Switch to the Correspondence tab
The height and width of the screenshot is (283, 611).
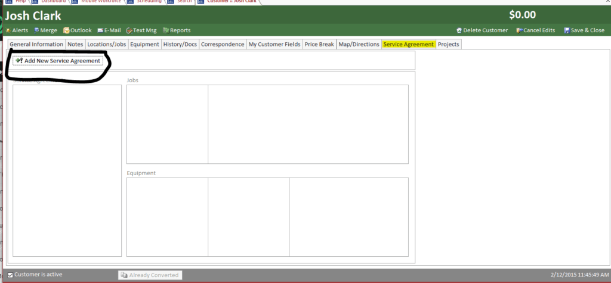pos(223,44)
